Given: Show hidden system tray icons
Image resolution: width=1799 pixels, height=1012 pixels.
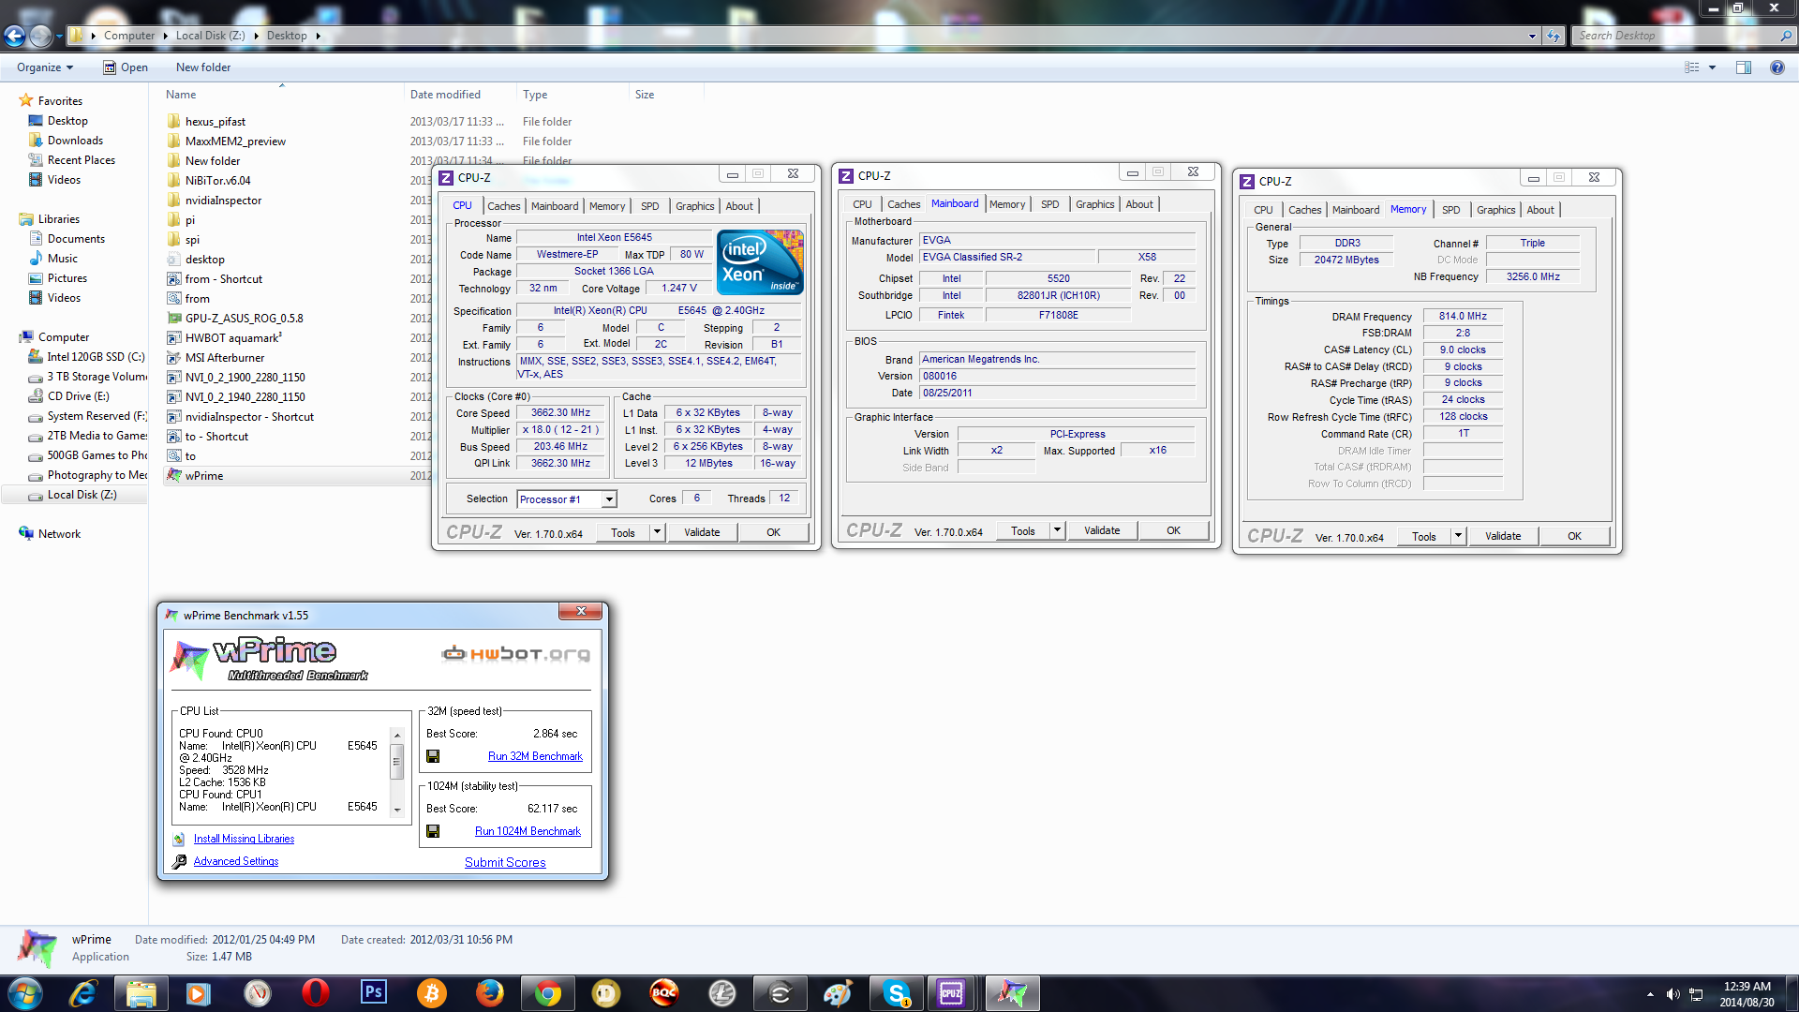Looking at the screenshot, I should (1649, 994).
